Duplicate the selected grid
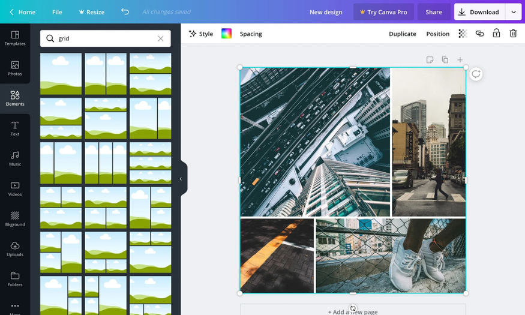Screen dimensions: 525x315 tap(403, 34)
